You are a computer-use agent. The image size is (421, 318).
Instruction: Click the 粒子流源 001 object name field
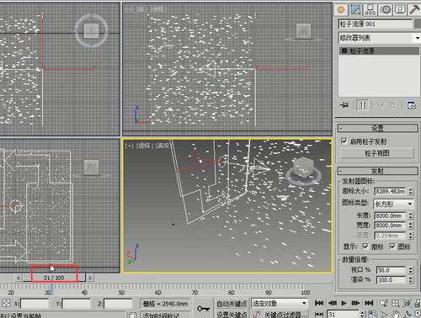click(376, 24)
